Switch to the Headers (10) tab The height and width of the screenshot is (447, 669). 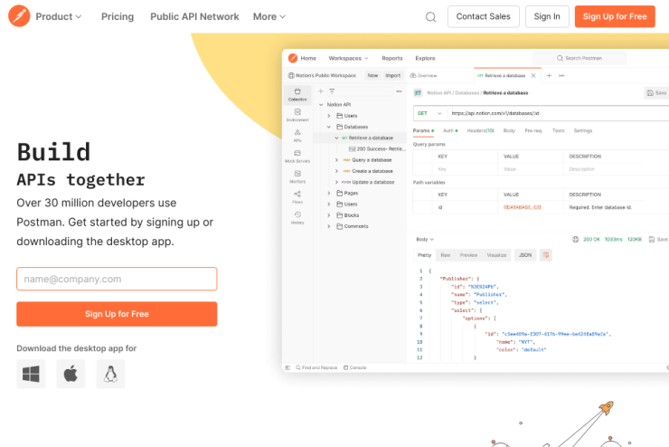tap(480, 130)
